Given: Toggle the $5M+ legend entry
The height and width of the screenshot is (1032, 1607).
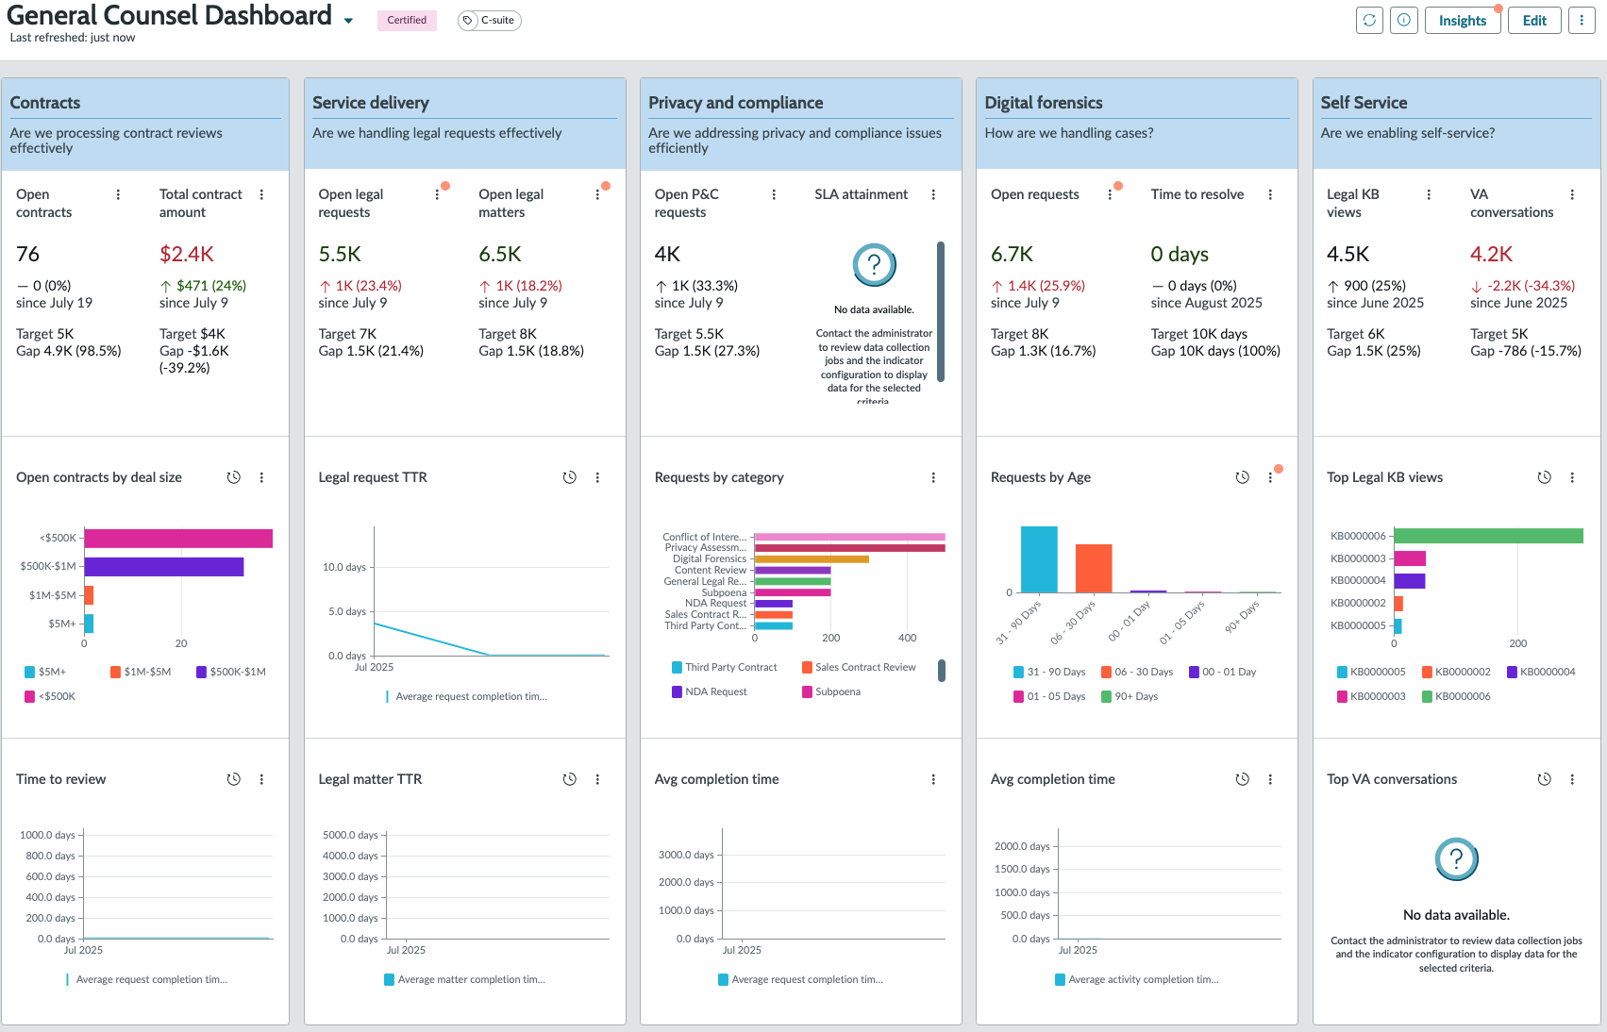Looking at the screenshot, I should coord(45,672).
